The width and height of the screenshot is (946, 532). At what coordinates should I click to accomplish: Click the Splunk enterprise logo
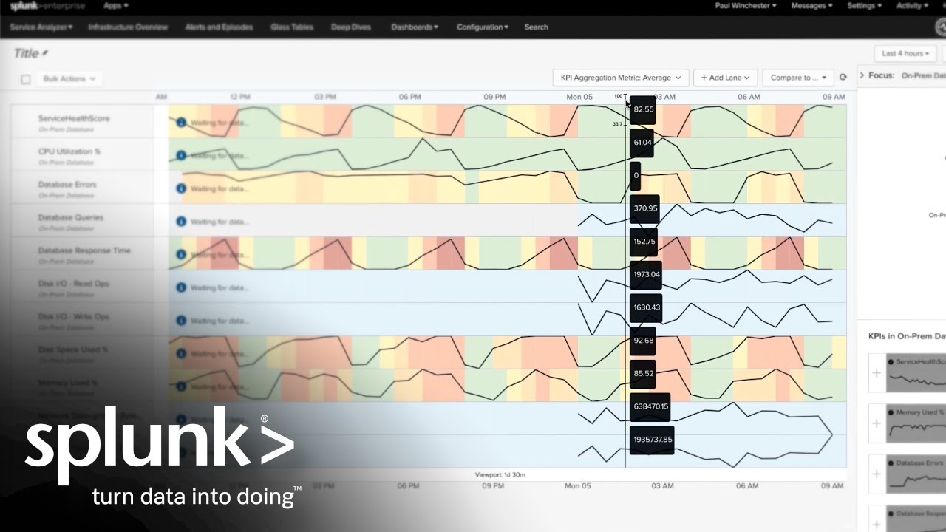(x=47, y=6)
